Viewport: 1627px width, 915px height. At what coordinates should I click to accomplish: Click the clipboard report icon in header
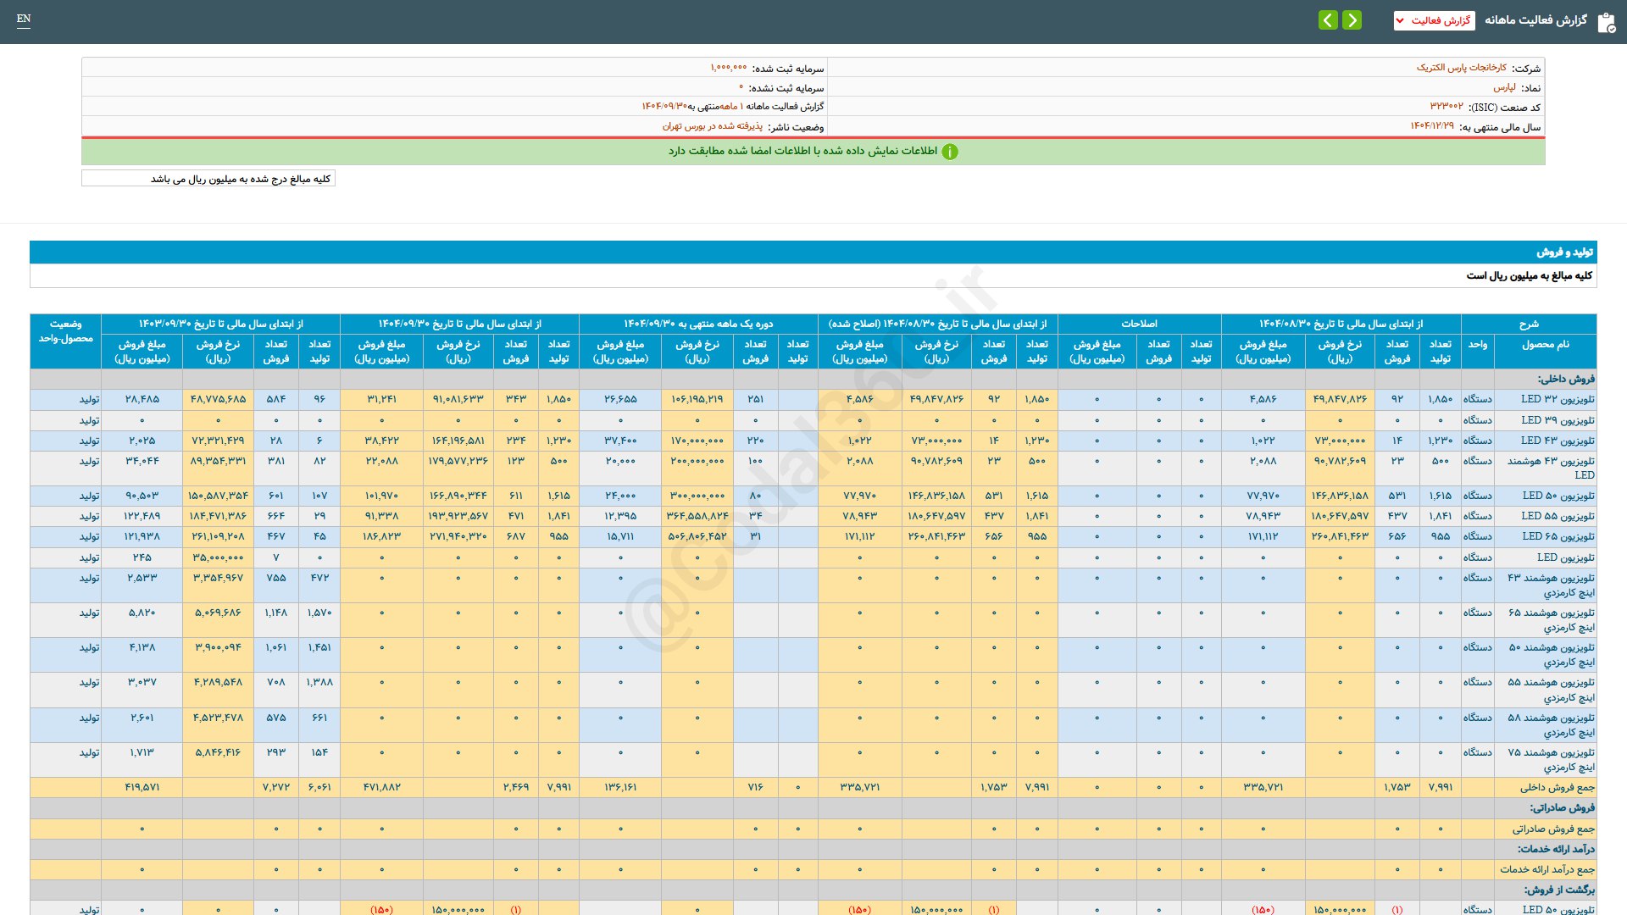click(1606, 21)
